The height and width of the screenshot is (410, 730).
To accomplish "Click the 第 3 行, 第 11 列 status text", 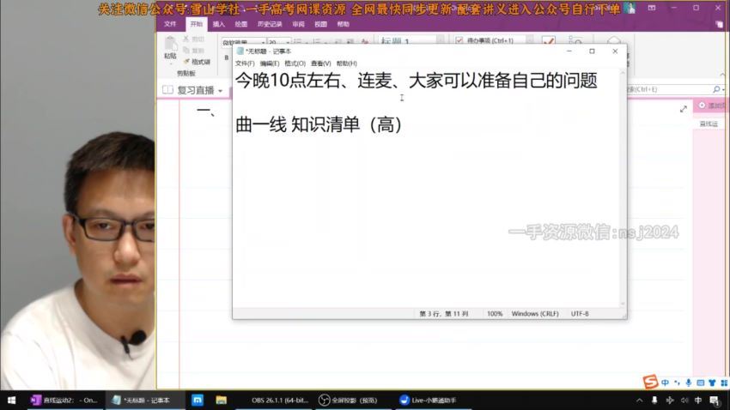I will point(444,314).
